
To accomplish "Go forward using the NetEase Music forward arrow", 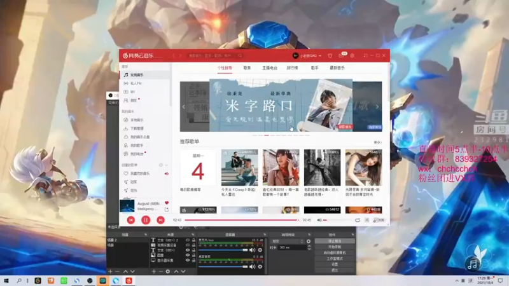I will tap(181, 56).
